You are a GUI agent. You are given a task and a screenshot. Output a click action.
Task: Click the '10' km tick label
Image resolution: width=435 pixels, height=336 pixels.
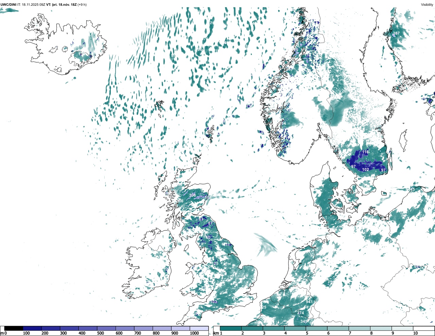coord(415,333)
